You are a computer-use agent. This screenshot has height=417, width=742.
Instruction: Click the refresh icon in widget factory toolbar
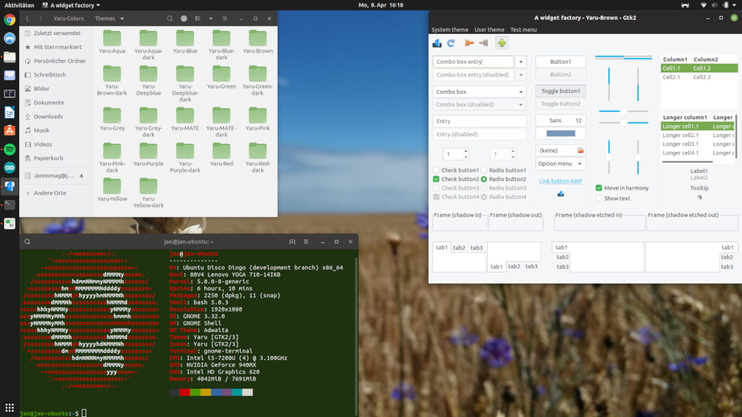coord(451,43)
